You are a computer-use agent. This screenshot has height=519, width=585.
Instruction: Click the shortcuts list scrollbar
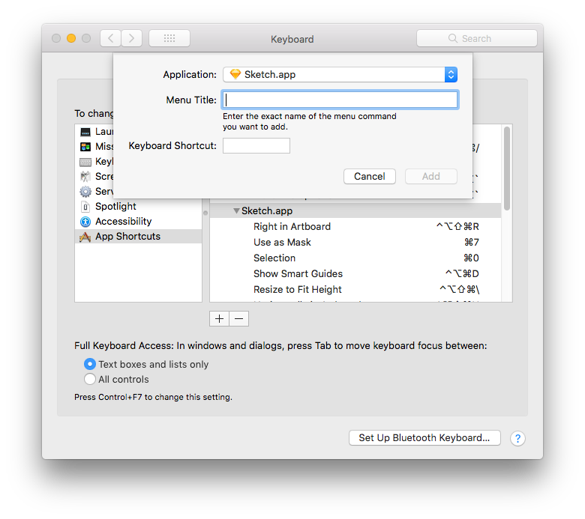click(x=506, y=169)
